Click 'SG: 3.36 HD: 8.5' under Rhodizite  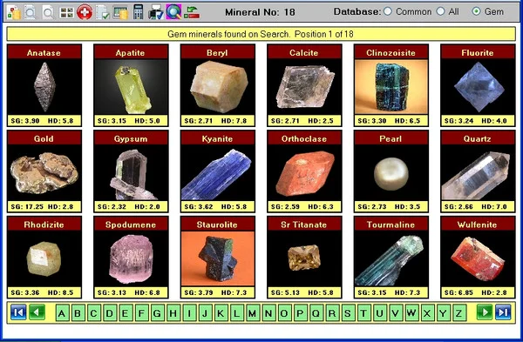[42, 292]
